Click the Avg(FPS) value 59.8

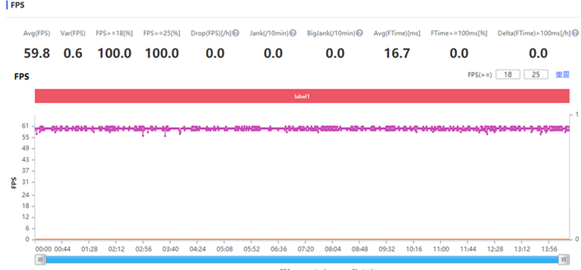point(37,53)
